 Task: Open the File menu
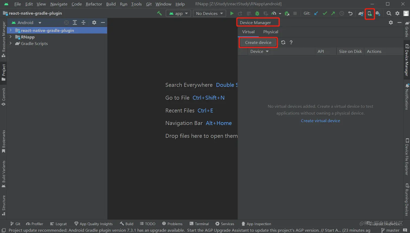pyautogui.click(x=18, y=4)
